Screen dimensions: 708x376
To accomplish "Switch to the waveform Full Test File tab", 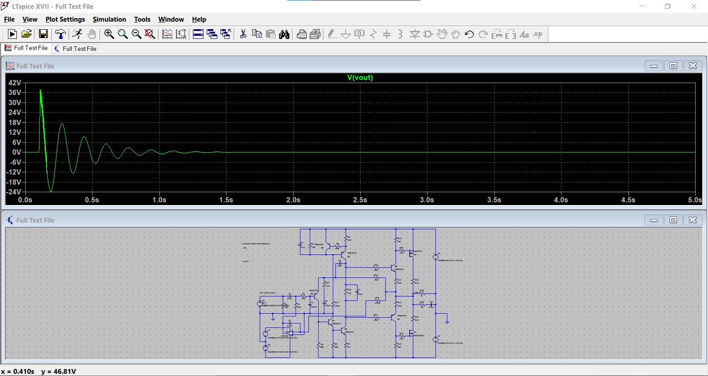I will [26, 48].
